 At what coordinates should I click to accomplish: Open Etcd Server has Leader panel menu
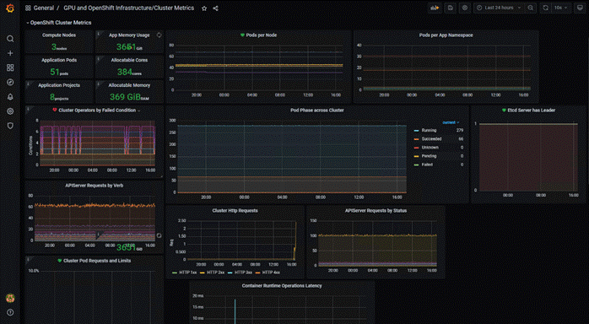pos(531,110)
